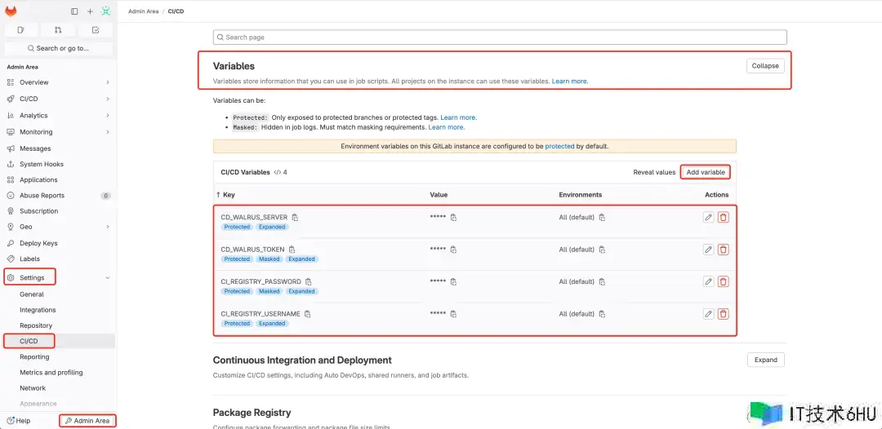Edit the CD_WALRUS_TOKEN variable
This screenshot has width=882, height=429.
[x=708, y=250]
